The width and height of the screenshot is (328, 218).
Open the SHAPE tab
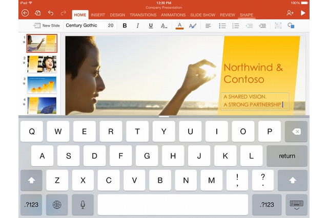pos(247,15)
